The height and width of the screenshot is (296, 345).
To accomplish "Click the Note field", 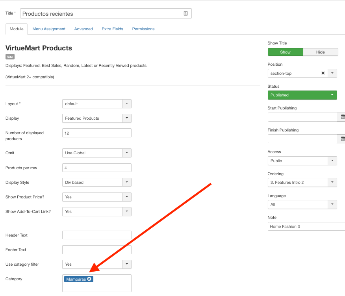I will (306, 226).
